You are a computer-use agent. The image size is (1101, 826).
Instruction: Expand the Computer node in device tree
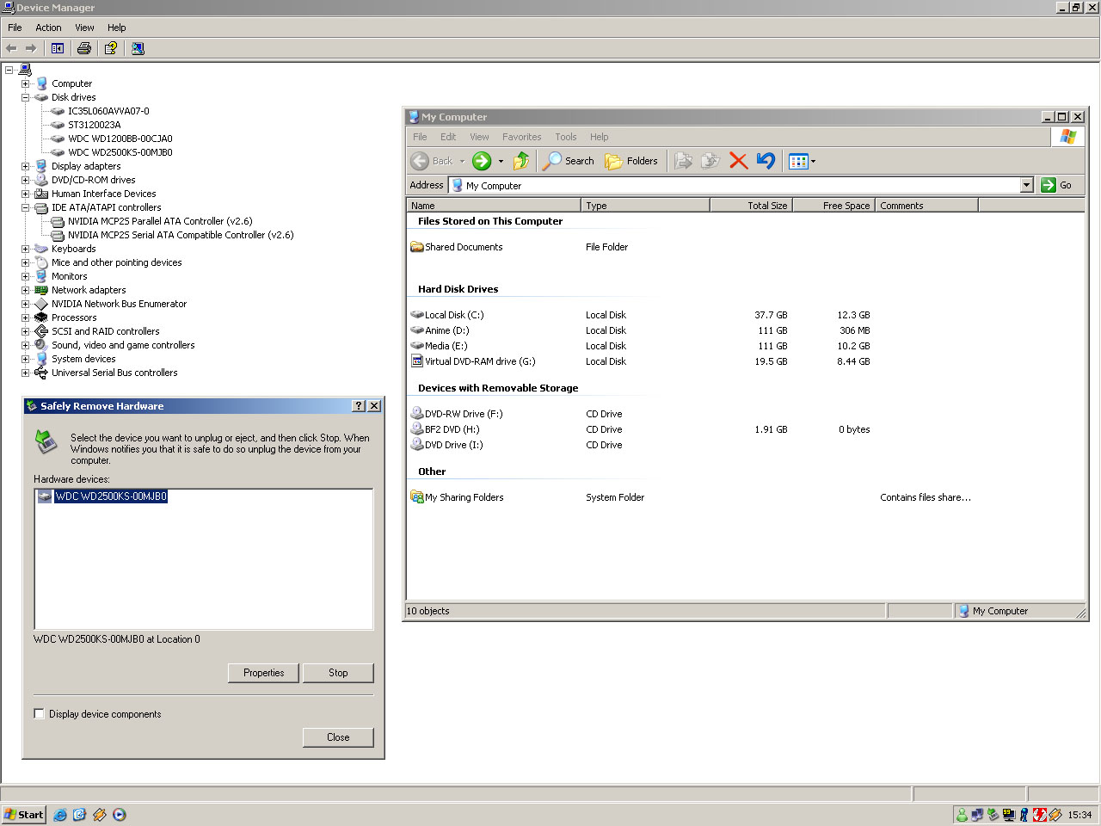pos(26,83)
